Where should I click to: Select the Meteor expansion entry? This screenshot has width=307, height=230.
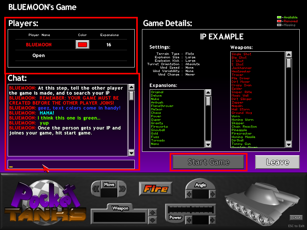[x=157, y=110]
